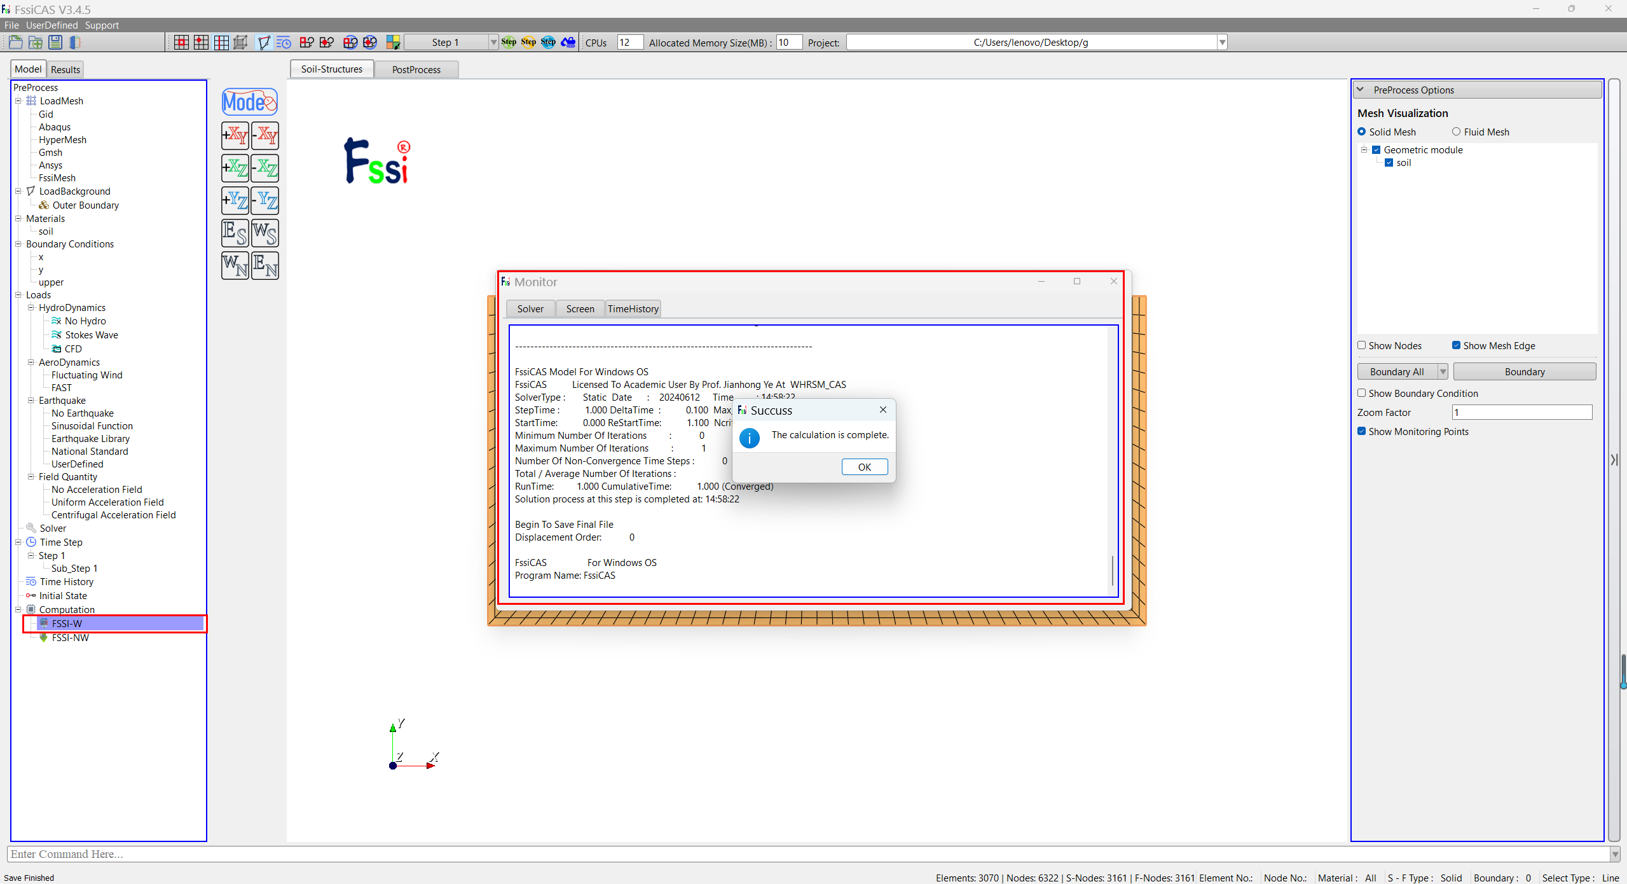Viewport: 1627px width, 884px height.
Task: Click the Boundary All button
Action: (x=1397, y=371)
